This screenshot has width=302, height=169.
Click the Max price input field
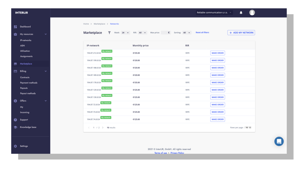tap(166, 33)
